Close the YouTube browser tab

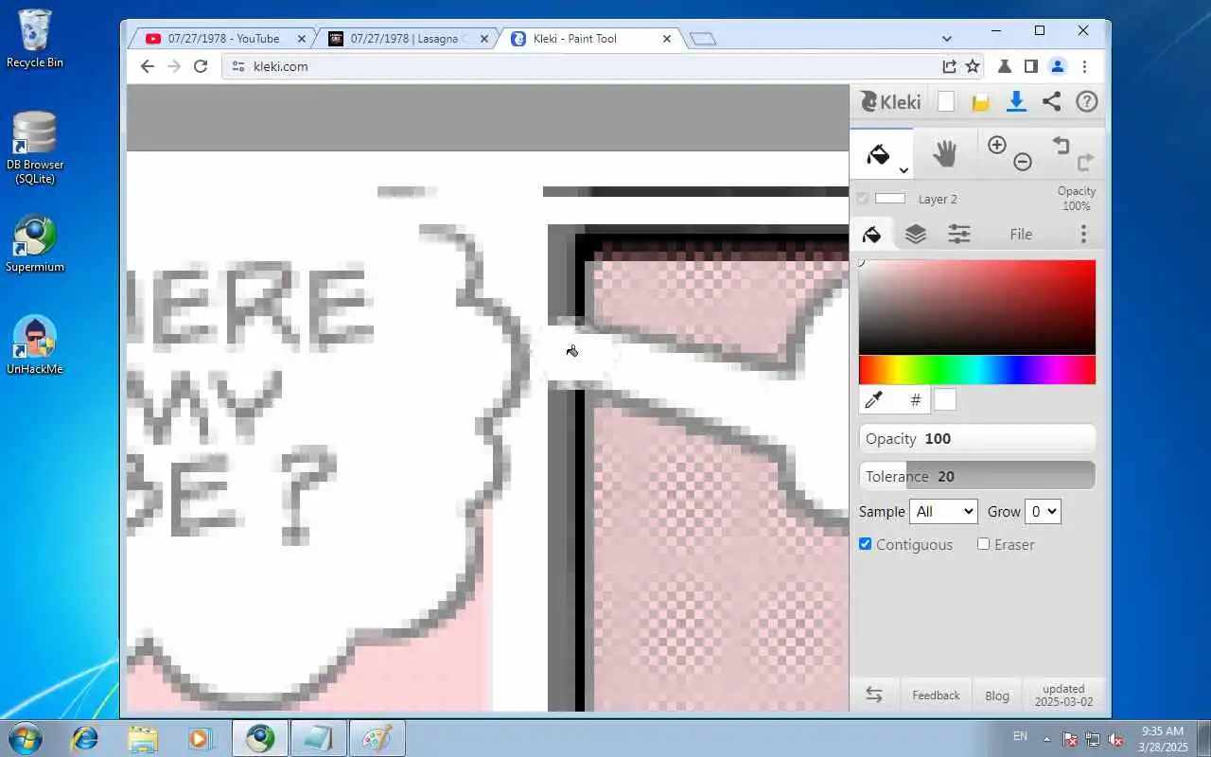302,39
